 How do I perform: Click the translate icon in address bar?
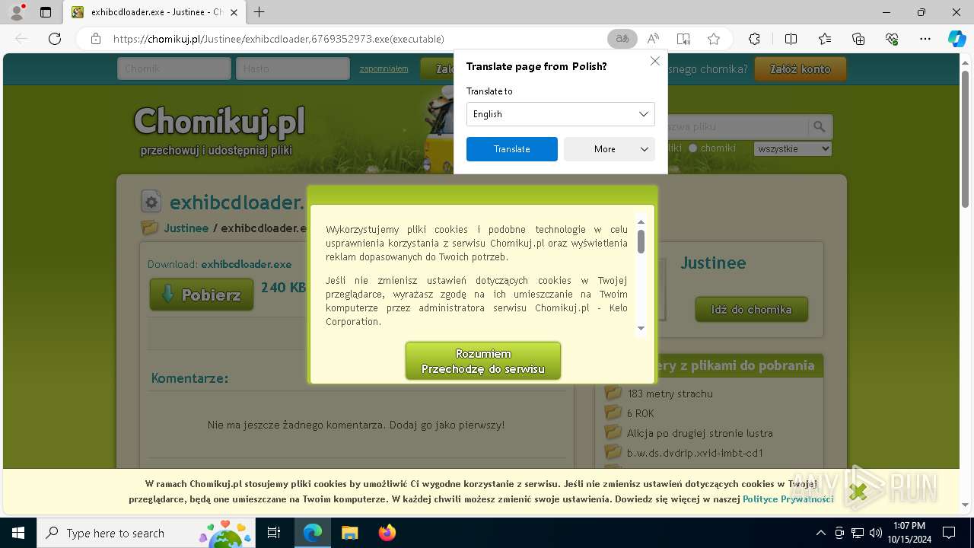click(x=622, y=39)
